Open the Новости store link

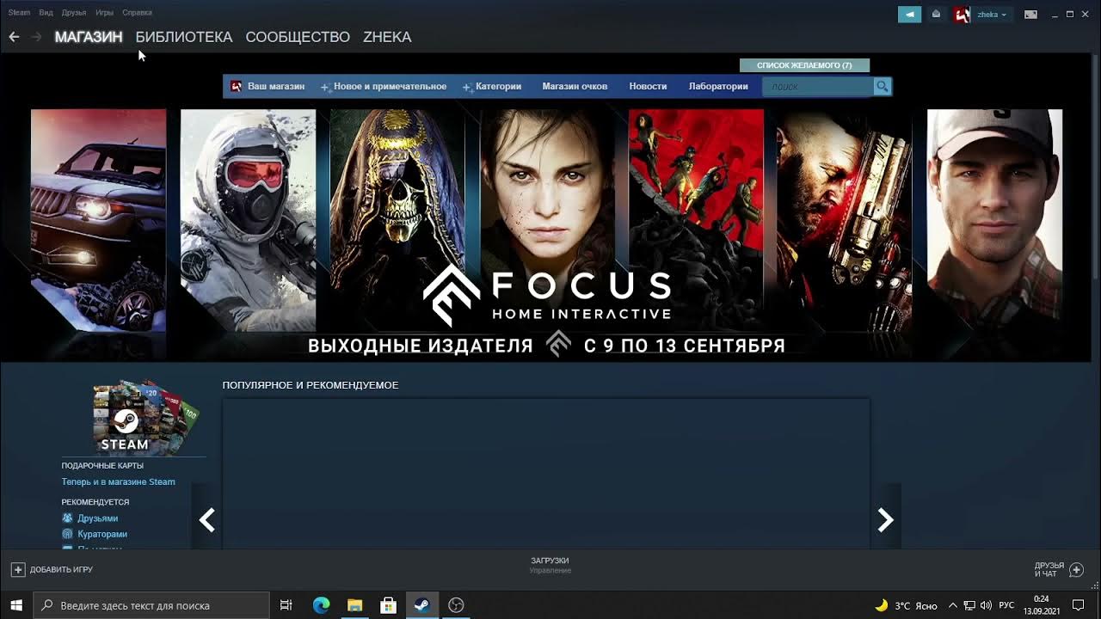(648, 86)
